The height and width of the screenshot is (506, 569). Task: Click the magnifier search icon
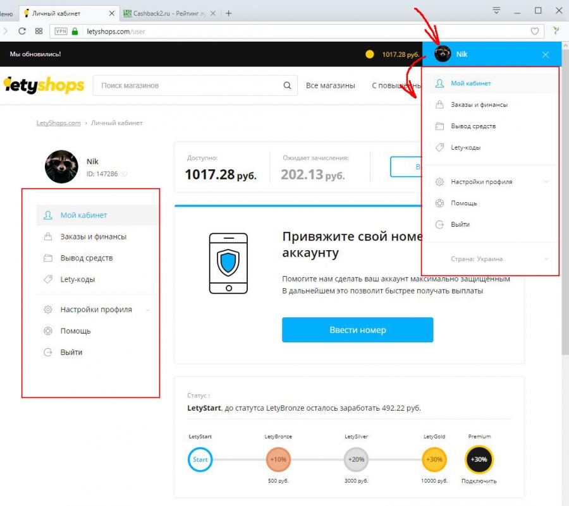click(x=287, y=85)
